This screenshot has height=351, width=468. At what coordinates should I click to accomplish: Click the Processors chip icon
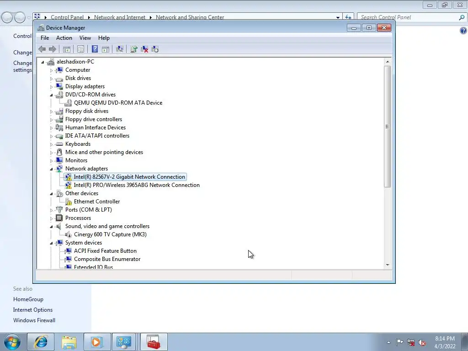59,218
